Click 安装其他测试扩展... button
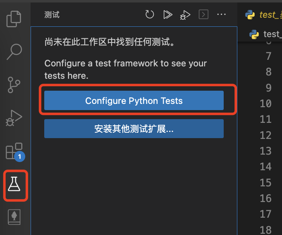282x235 pixels. point(134,129)
